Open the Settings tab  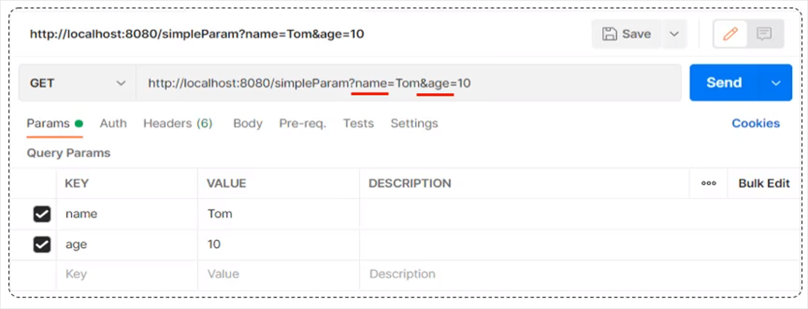point(414,123)
